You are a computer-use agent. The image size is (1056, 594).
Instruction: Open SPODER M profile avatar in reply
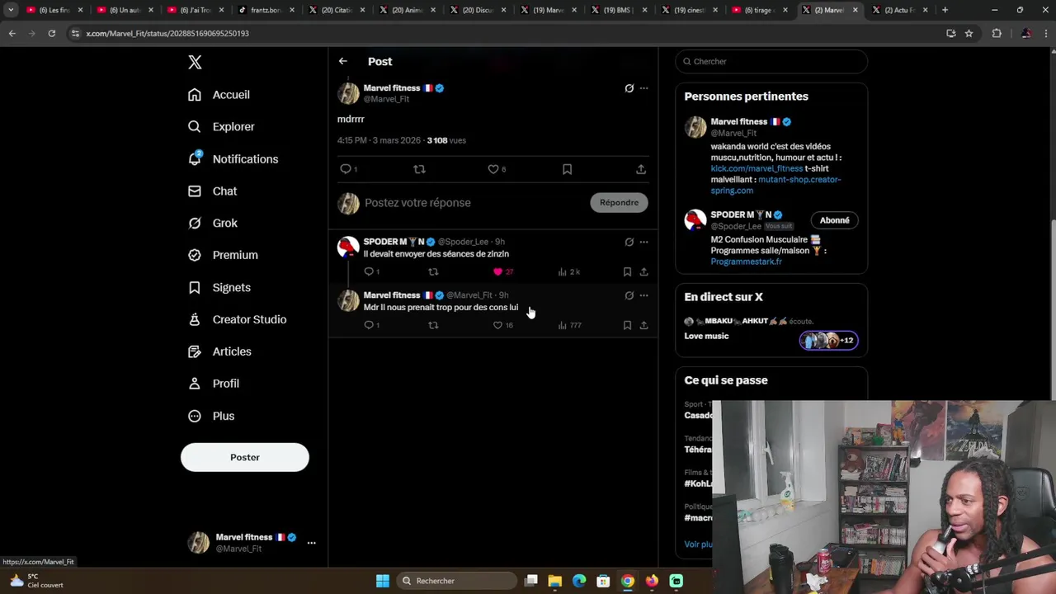pyautogui.click(x=348, y=247)
